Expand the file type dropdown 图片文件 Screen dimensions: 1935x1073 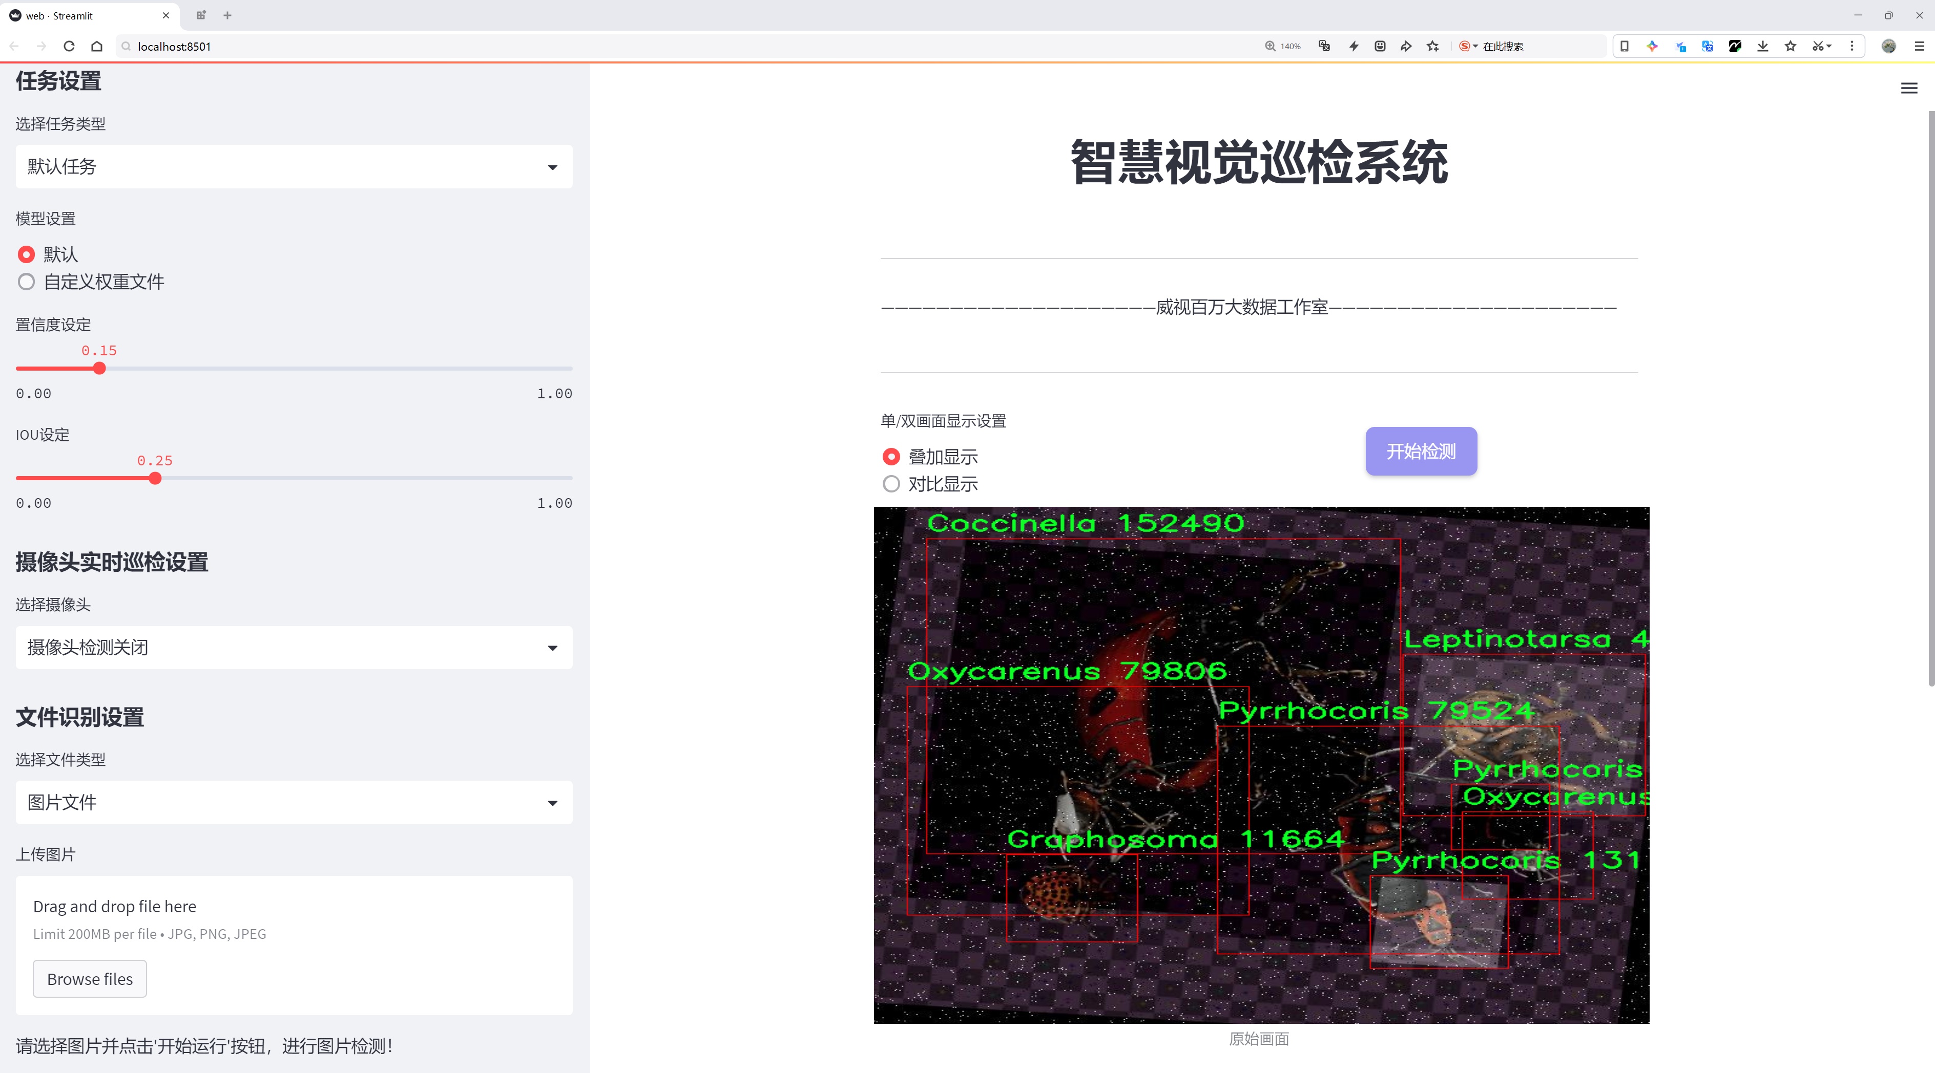pyautogui.click(x=293, y=802)
